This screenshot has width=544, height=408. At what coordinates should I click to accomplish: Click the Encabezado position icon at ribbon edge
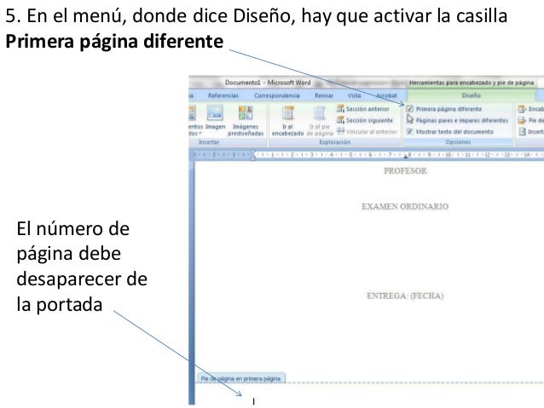(x=521, y=109)
